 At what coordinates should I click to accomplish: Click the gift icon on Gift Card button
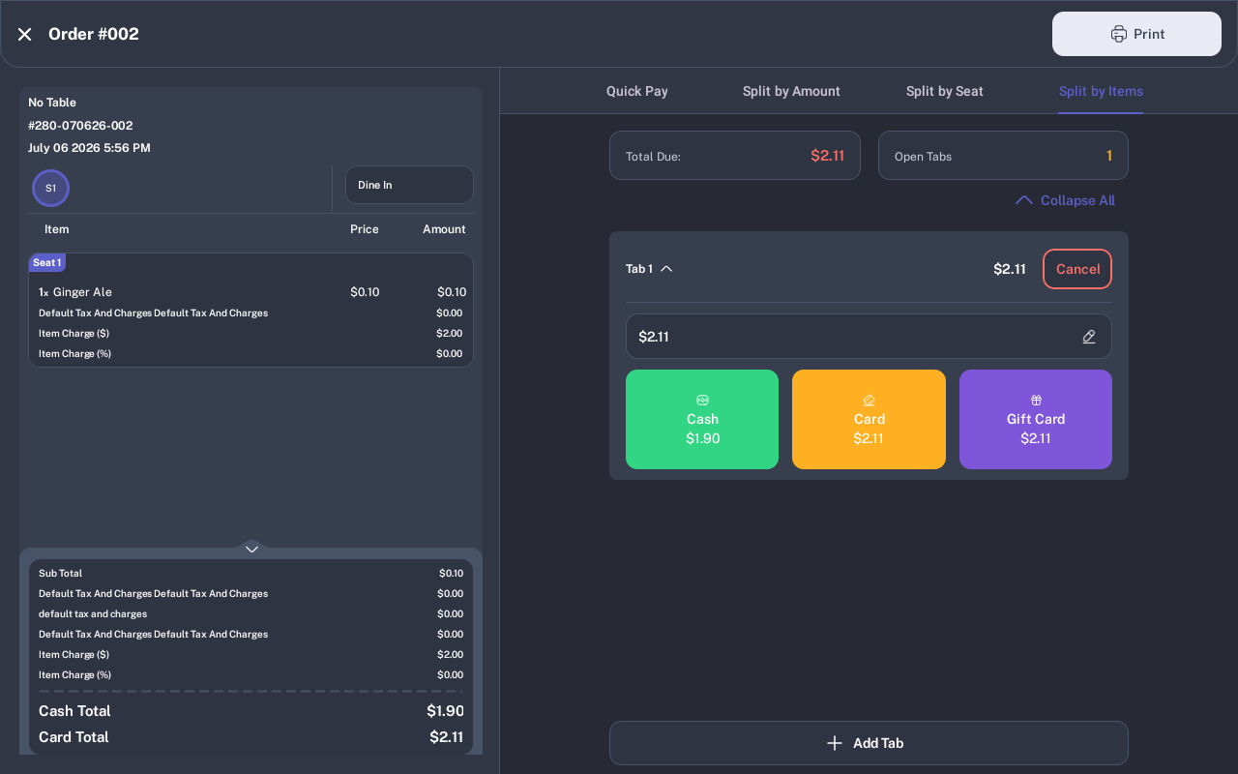[x=1036, y=400]
